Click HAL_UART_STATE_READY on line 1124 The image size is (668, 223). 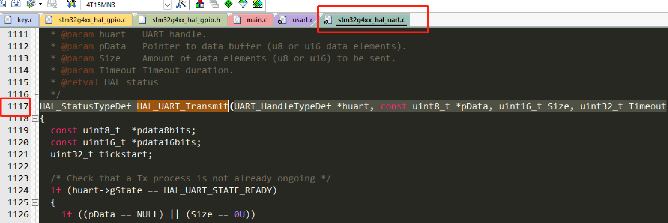click(218, 190)
